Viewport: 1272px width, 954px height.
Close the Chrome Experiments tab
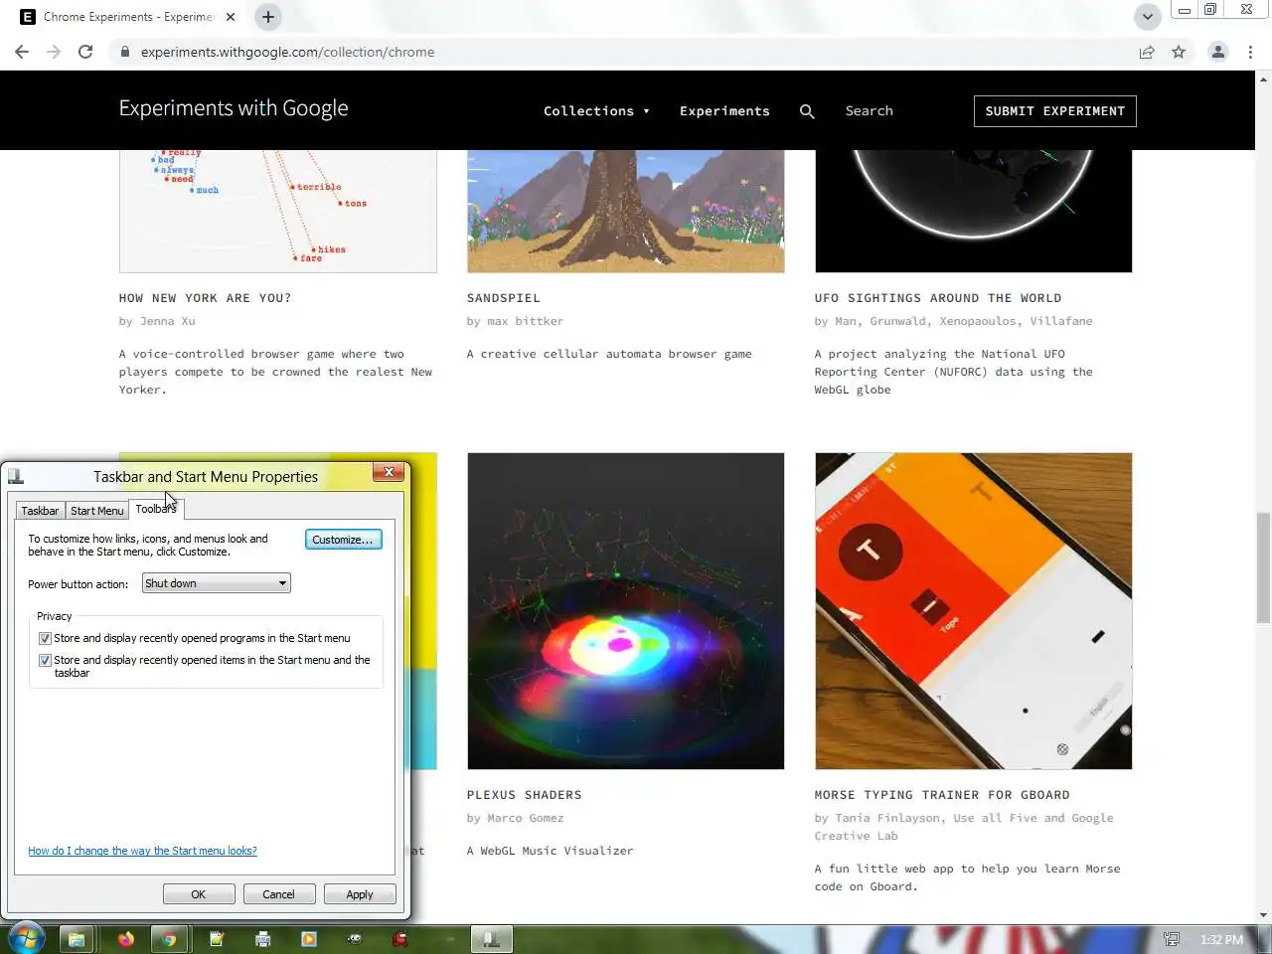[231, 17]
